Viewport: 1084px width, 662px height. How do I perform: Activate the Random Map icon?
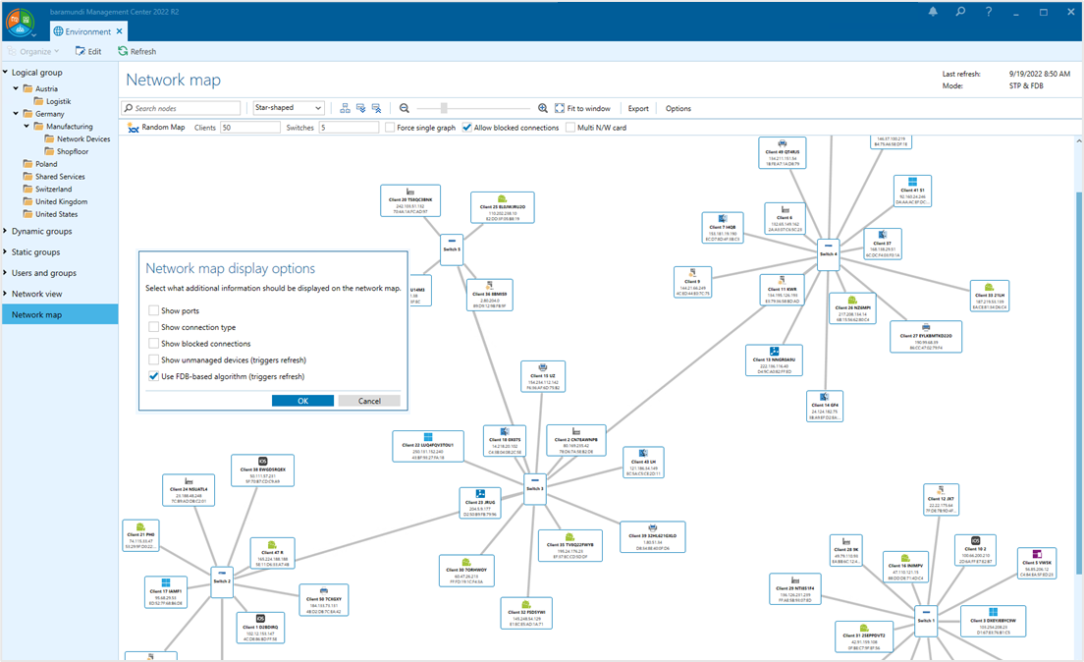pyautogui.click(x=133, y=127)
